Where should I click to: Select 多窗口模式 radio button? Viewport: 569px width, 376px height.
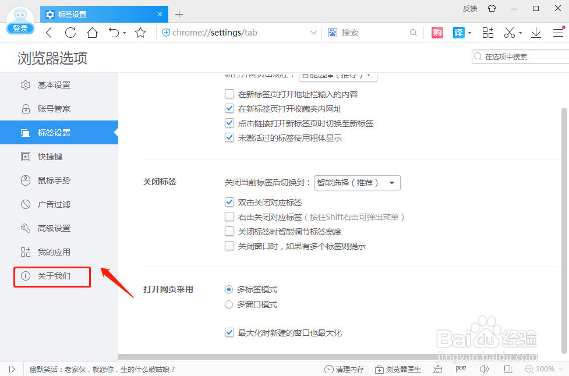click(x=229, y=304)
